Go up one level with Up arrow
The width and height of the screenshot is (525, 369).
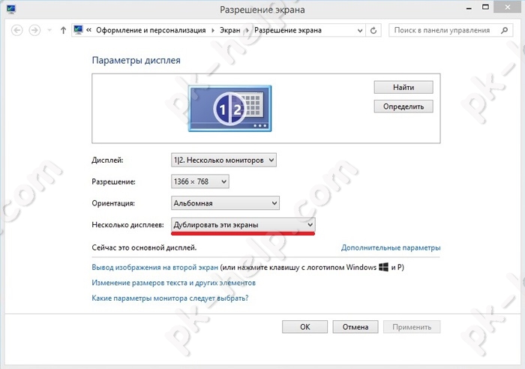click(63, 31)
